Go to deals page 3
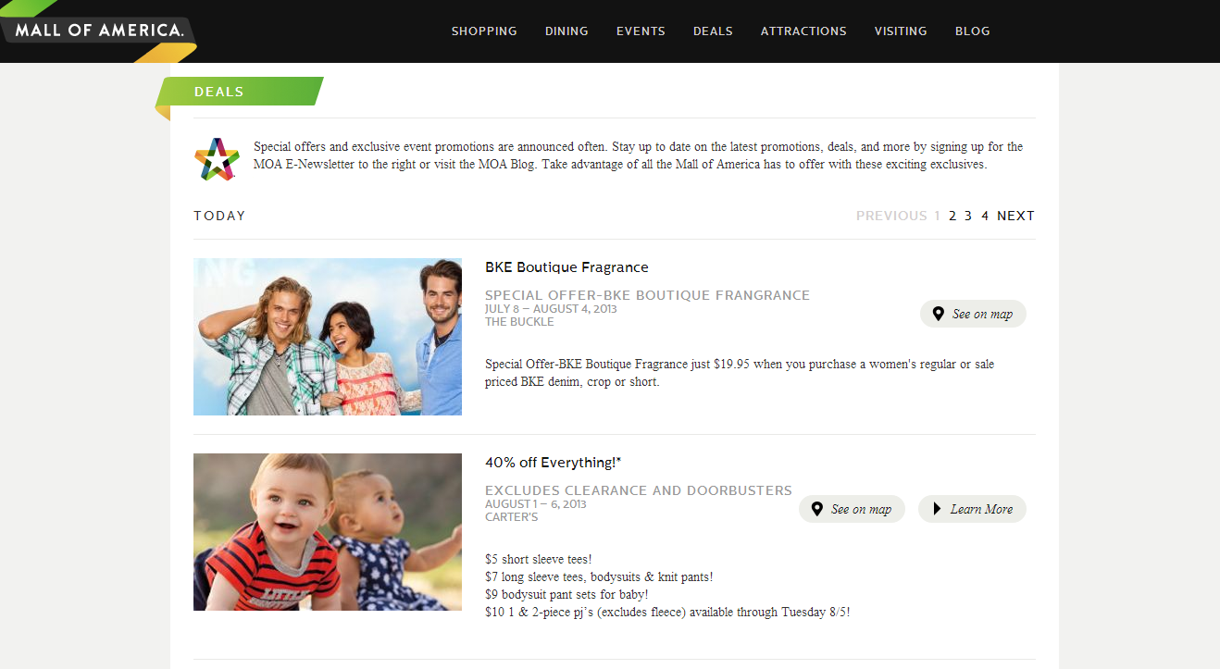The height and width of the screenshot is (669, 1220). [968, 216]
